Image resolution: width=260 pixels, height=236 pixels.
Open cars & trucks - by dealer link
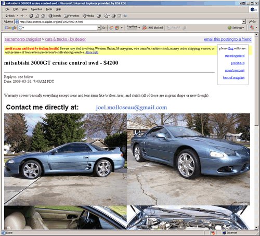click(x=66, y=39)
